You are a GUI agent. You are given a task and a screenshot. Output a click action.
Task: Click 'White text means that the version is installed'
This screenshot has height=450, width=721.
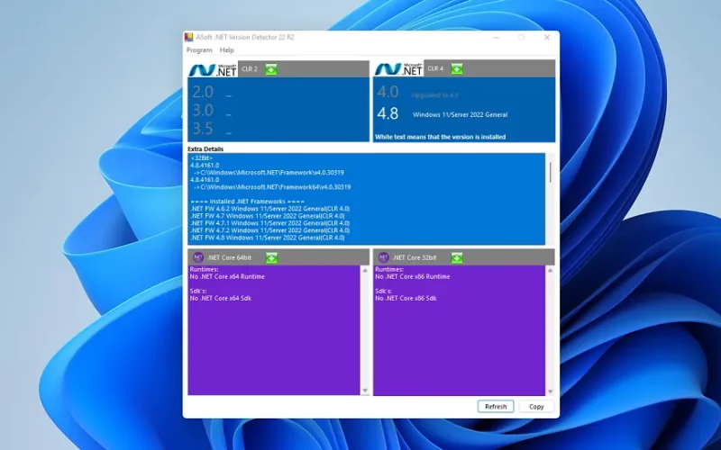point(440,137)
